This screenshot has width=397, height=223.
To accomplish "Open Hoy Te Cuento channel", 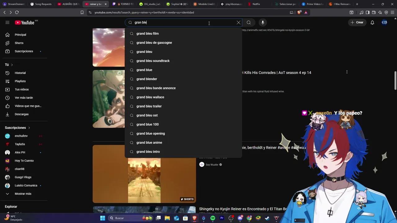I will click(x=25, y=161).
